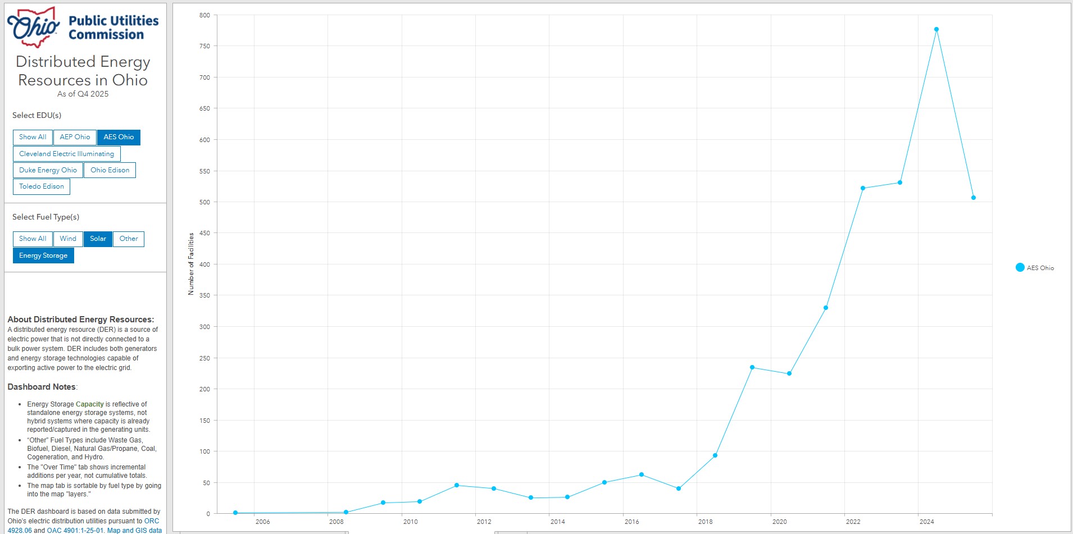Viewport: 1073px width, 534px height.
Task: Open the OAC 4901:1-25-01 link
Action: pyautogui.click(x=75, y=530)
